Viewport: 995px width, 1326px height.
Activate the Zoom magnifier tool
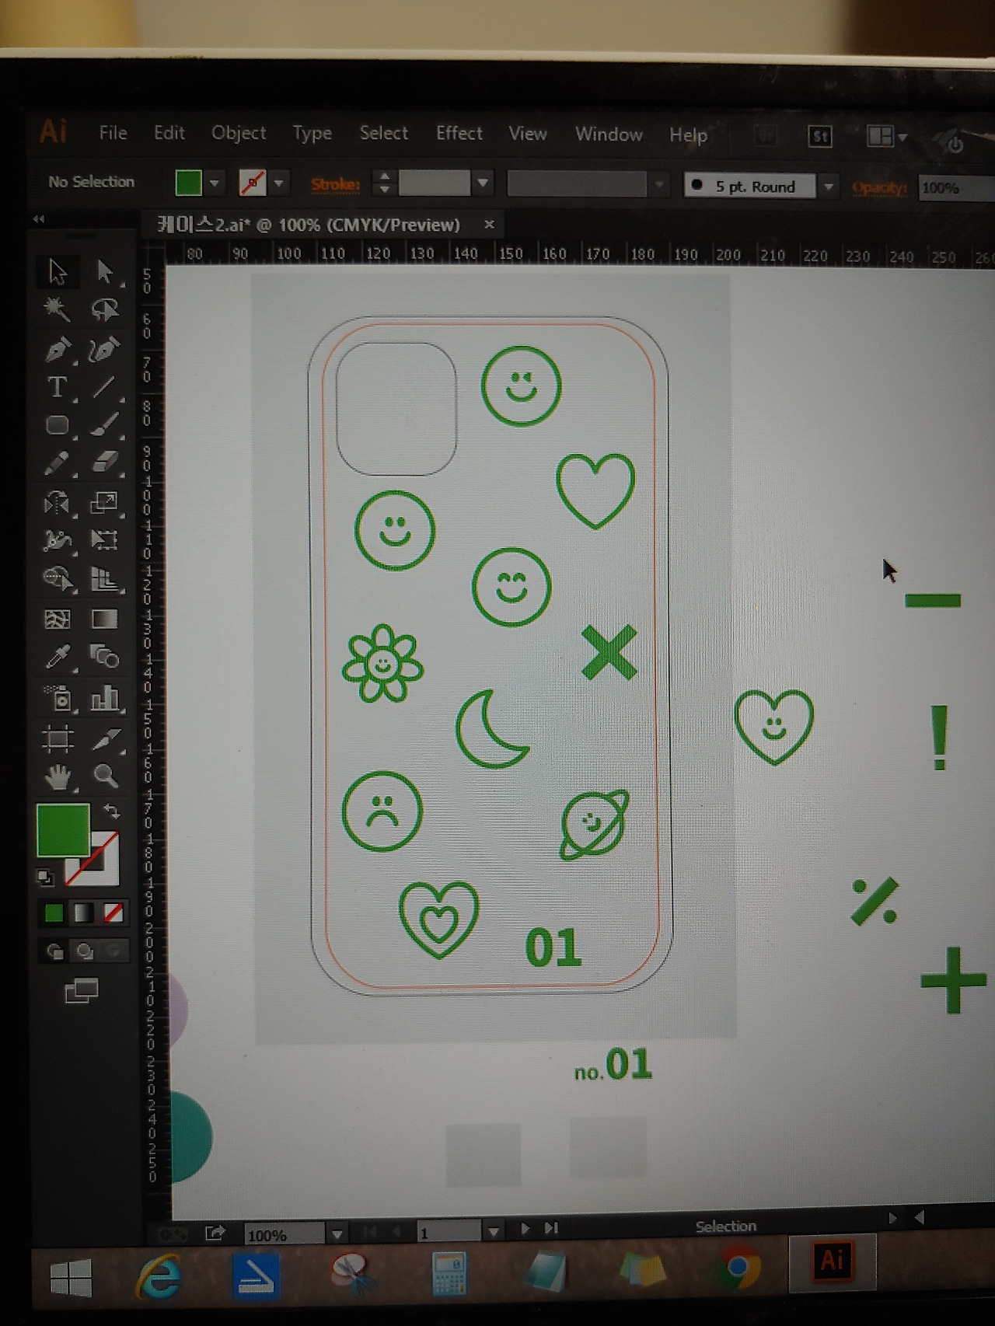tap(106, 776)
